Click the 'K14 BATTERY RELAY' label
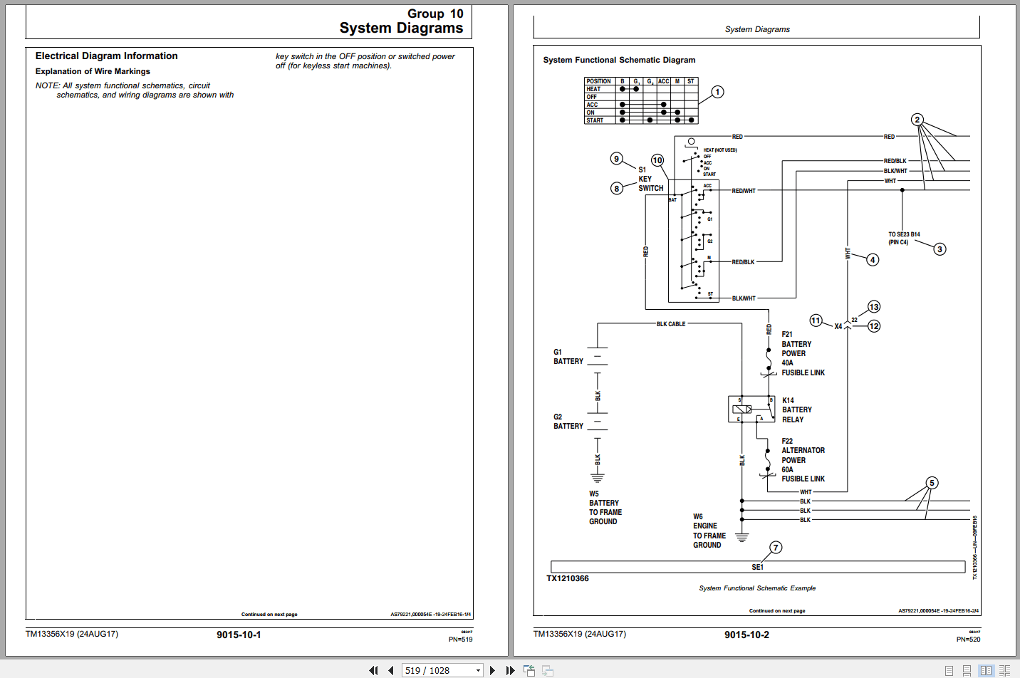Image resolution: width=1020 pixels, height=678 pixels. (796, 410)
